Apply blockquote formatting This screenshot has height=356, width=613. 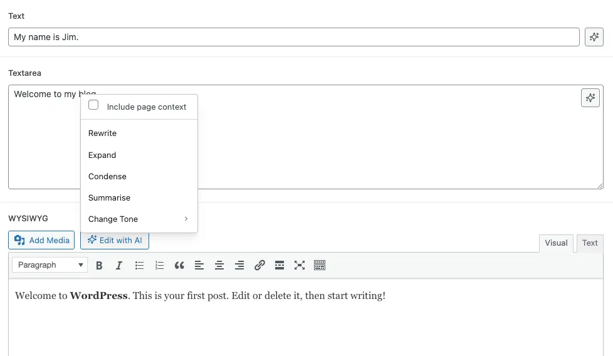click(x=179, y=265)
